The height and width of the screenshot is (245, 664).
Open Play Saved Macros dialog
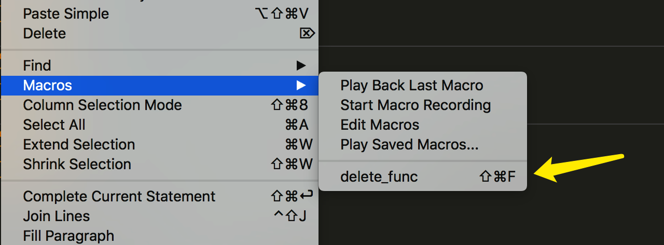[423, 145]
